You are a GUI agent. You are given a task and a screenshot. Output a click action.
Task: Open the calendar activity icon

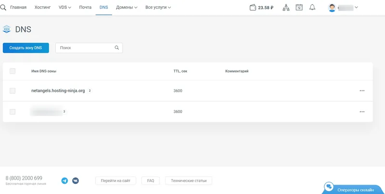click(299, 7)
